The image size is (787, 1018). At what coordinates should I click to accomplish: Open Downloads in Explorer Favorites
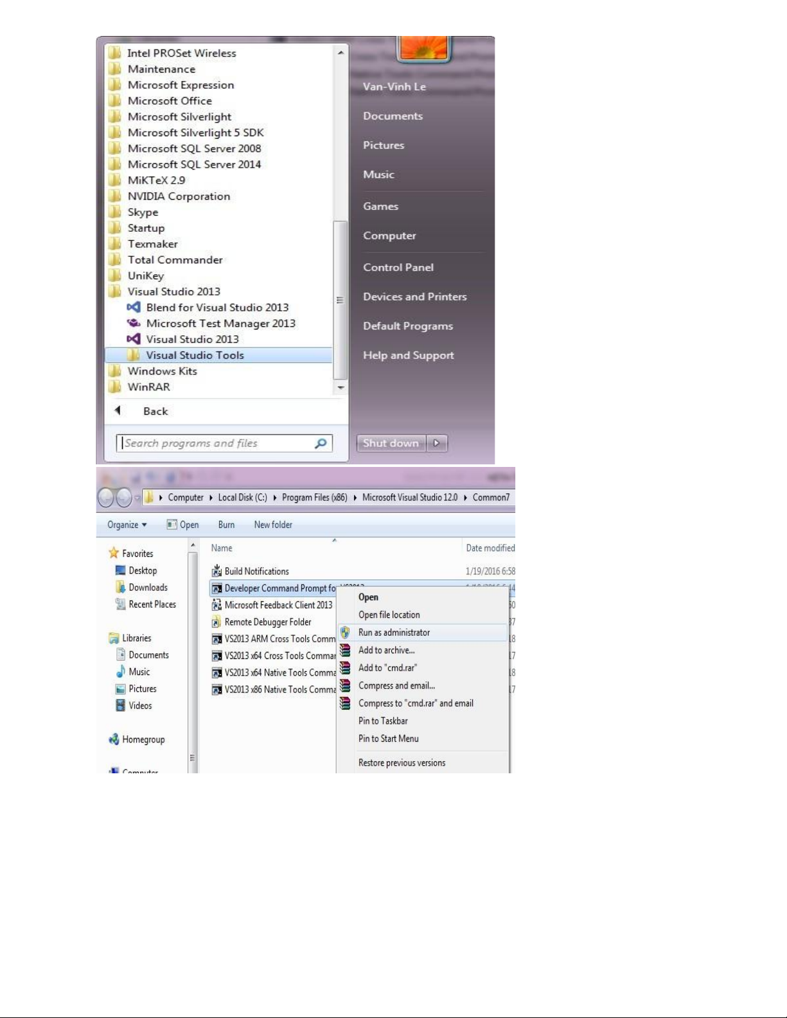point(142,587)
